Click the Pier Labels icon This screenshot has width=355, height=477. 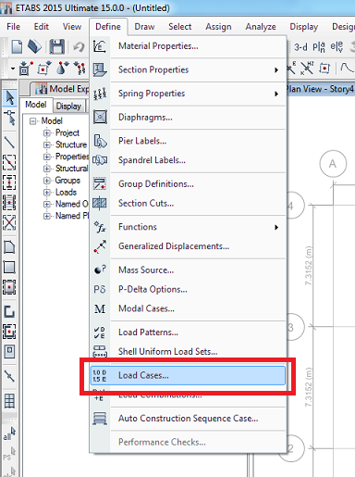(100, 141)
